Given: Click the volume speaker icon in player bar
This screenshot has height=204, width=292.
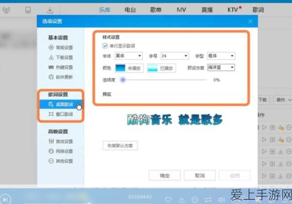Looking at the screenshot, I should pyautogui.click(x=221, y=200).
